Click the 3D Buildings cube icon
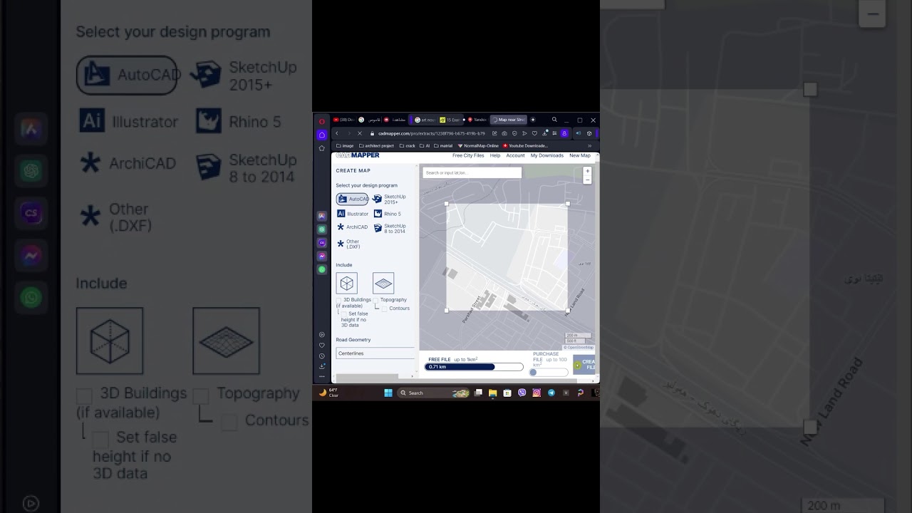Image resolution: width=912 pixels, height=513 pixels. 347,283
